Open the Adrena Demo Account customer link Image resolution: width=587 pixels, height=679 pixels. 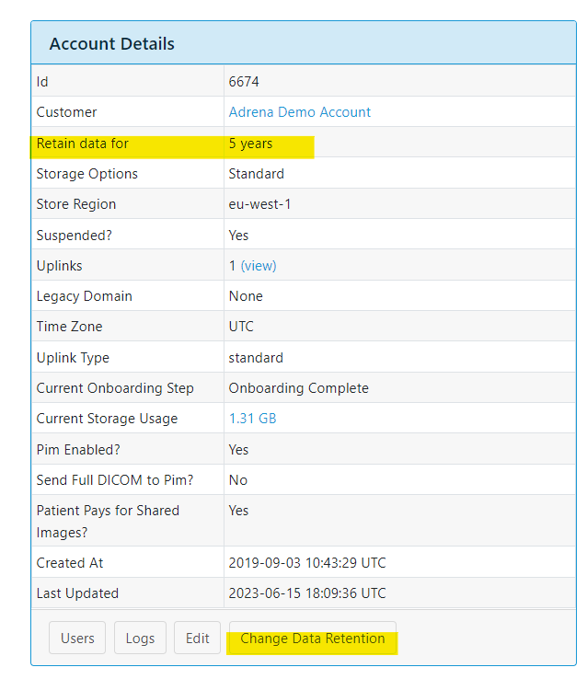[x=300, y=112]
